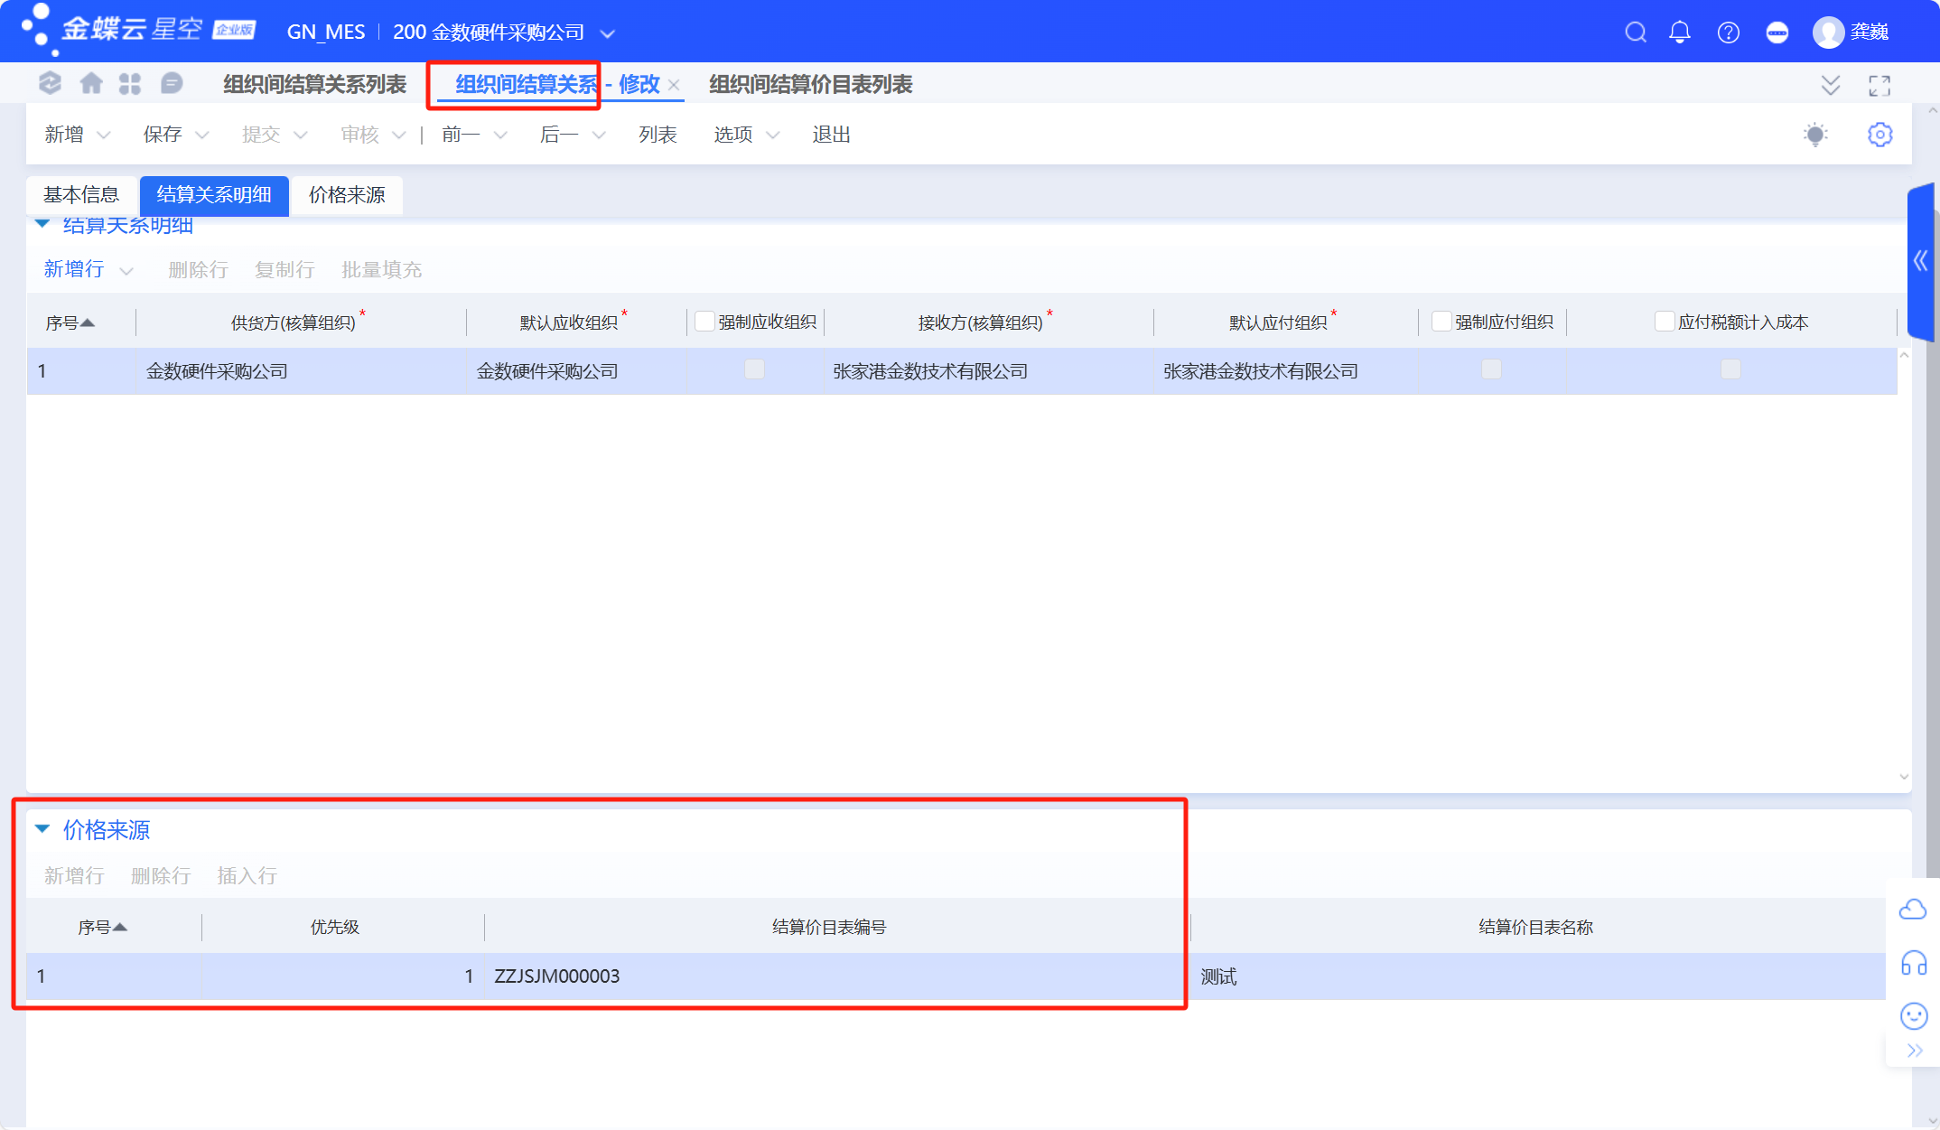The width and height of the screenshot is (1940, 1130).
Task: Click the 优先级 column header
Action: (x=335, y=927)
